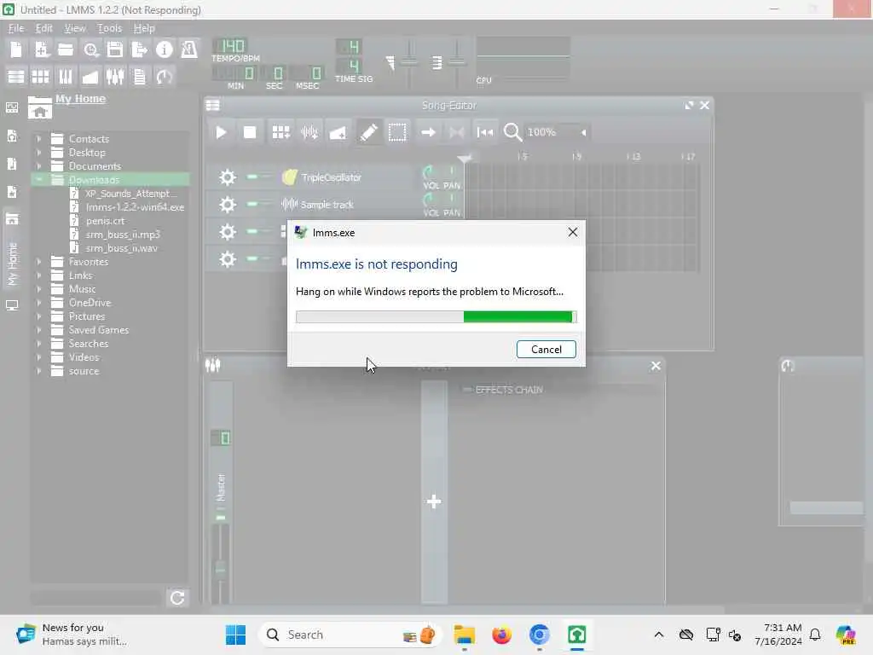Image resolution: width=873 pixels, height=655 pixels.
Task: Show the FX-Mixer toolbar icon
Action: [x=115, y=76]
